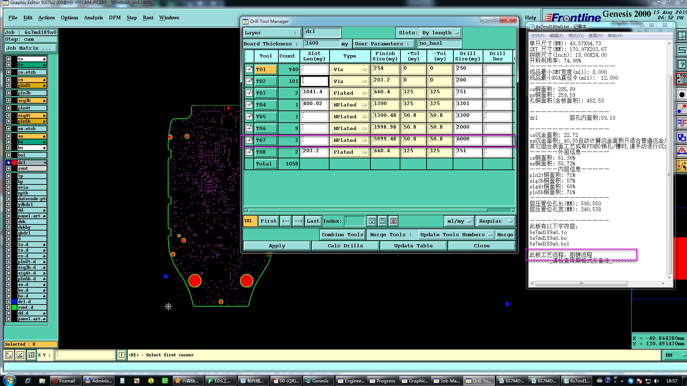
Task: Toggle the checkbox for layer rout.d
Action: click(x=9, y=307)
